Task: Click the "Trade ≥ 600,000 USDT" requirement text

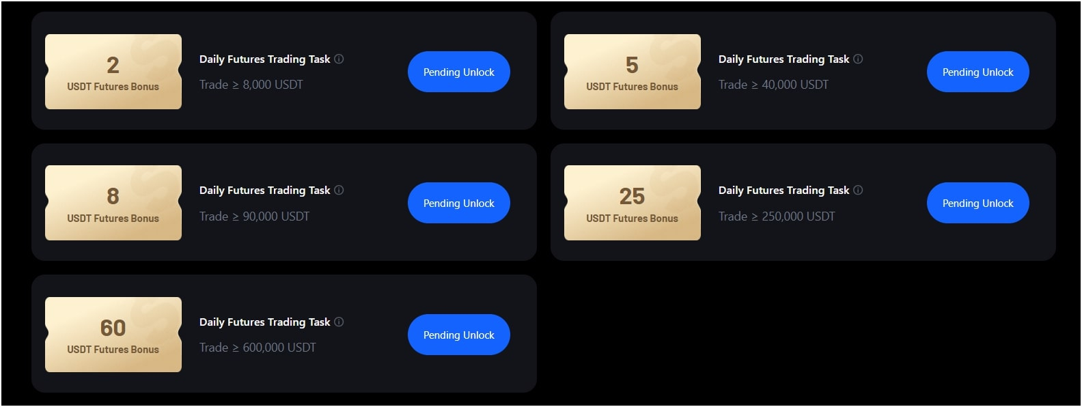Action: (258, 348)
